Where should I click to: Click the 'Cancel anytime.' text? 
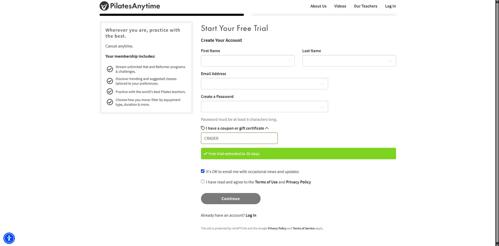click(x=119, y=46)
